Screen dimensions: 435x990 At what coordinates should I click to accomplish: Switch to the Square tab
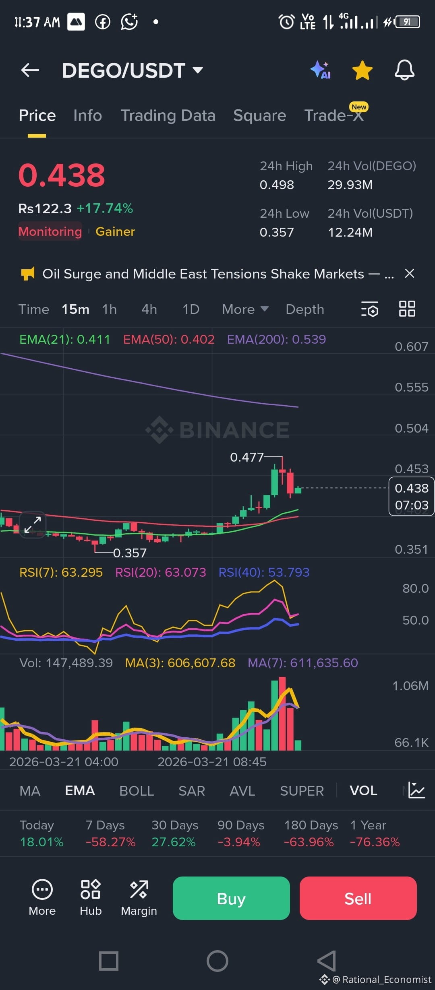point(259,115)
